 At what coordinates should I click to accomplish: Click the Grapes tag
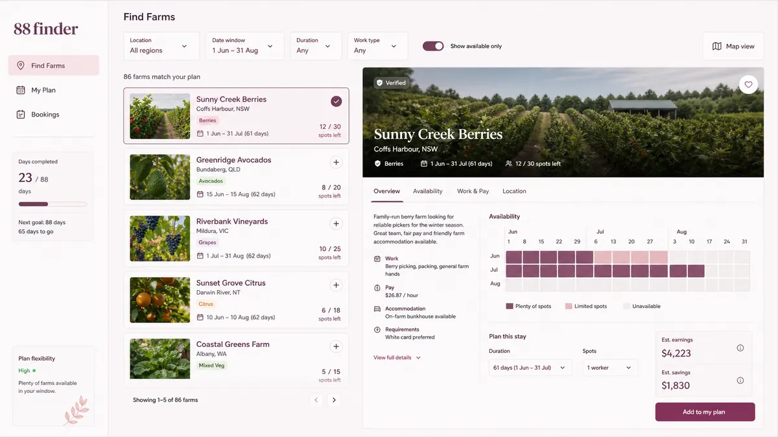pyautogui.click(x=207, y=243)
